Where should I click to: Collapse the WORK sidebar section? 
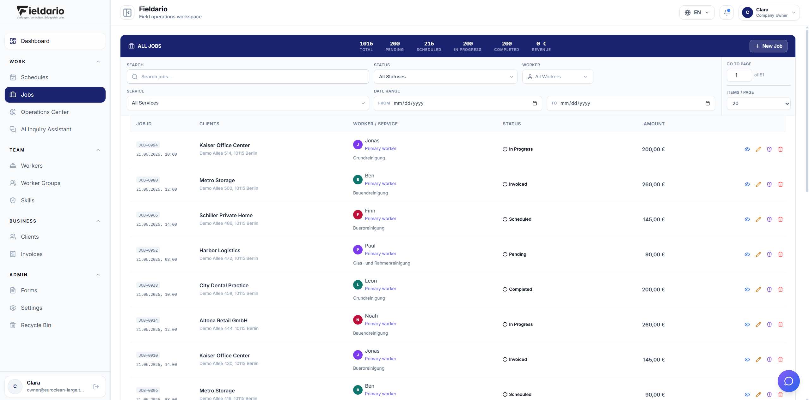[98, 62]
